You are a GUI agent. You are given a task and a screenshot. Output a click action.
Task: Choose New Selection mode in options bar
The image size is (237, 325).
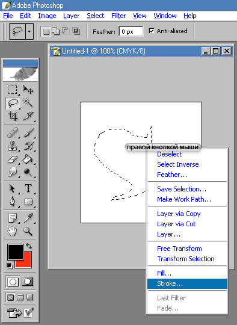pos(46,31)
